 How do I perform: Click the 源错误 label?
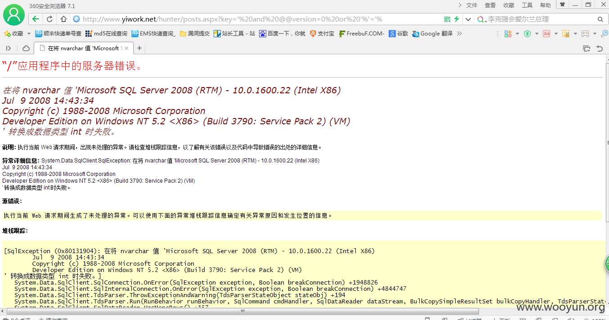(x=12, y=201)
